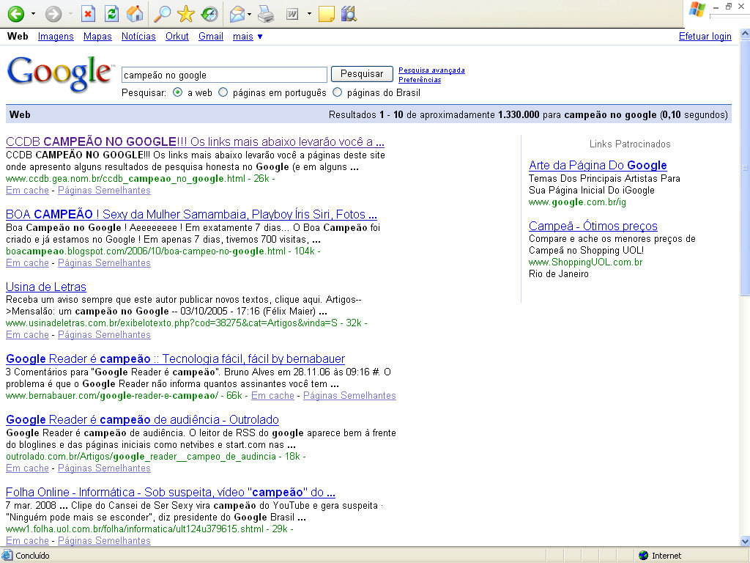Print the page using printer icon
Image resolution: width=750 pixels, height=563 pixels.
tap(266, 14)
